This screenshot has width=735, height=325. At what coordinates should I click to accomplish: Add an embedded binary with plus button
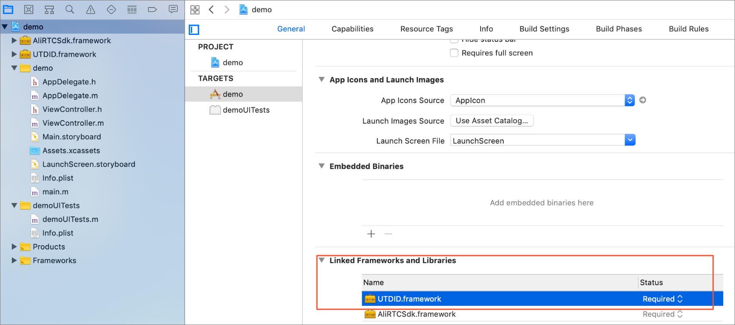pyautogui.click(x=371, y=234)
